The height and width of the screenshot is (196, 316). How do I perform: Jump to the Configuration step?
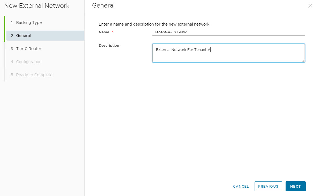[x=29, y=62]
